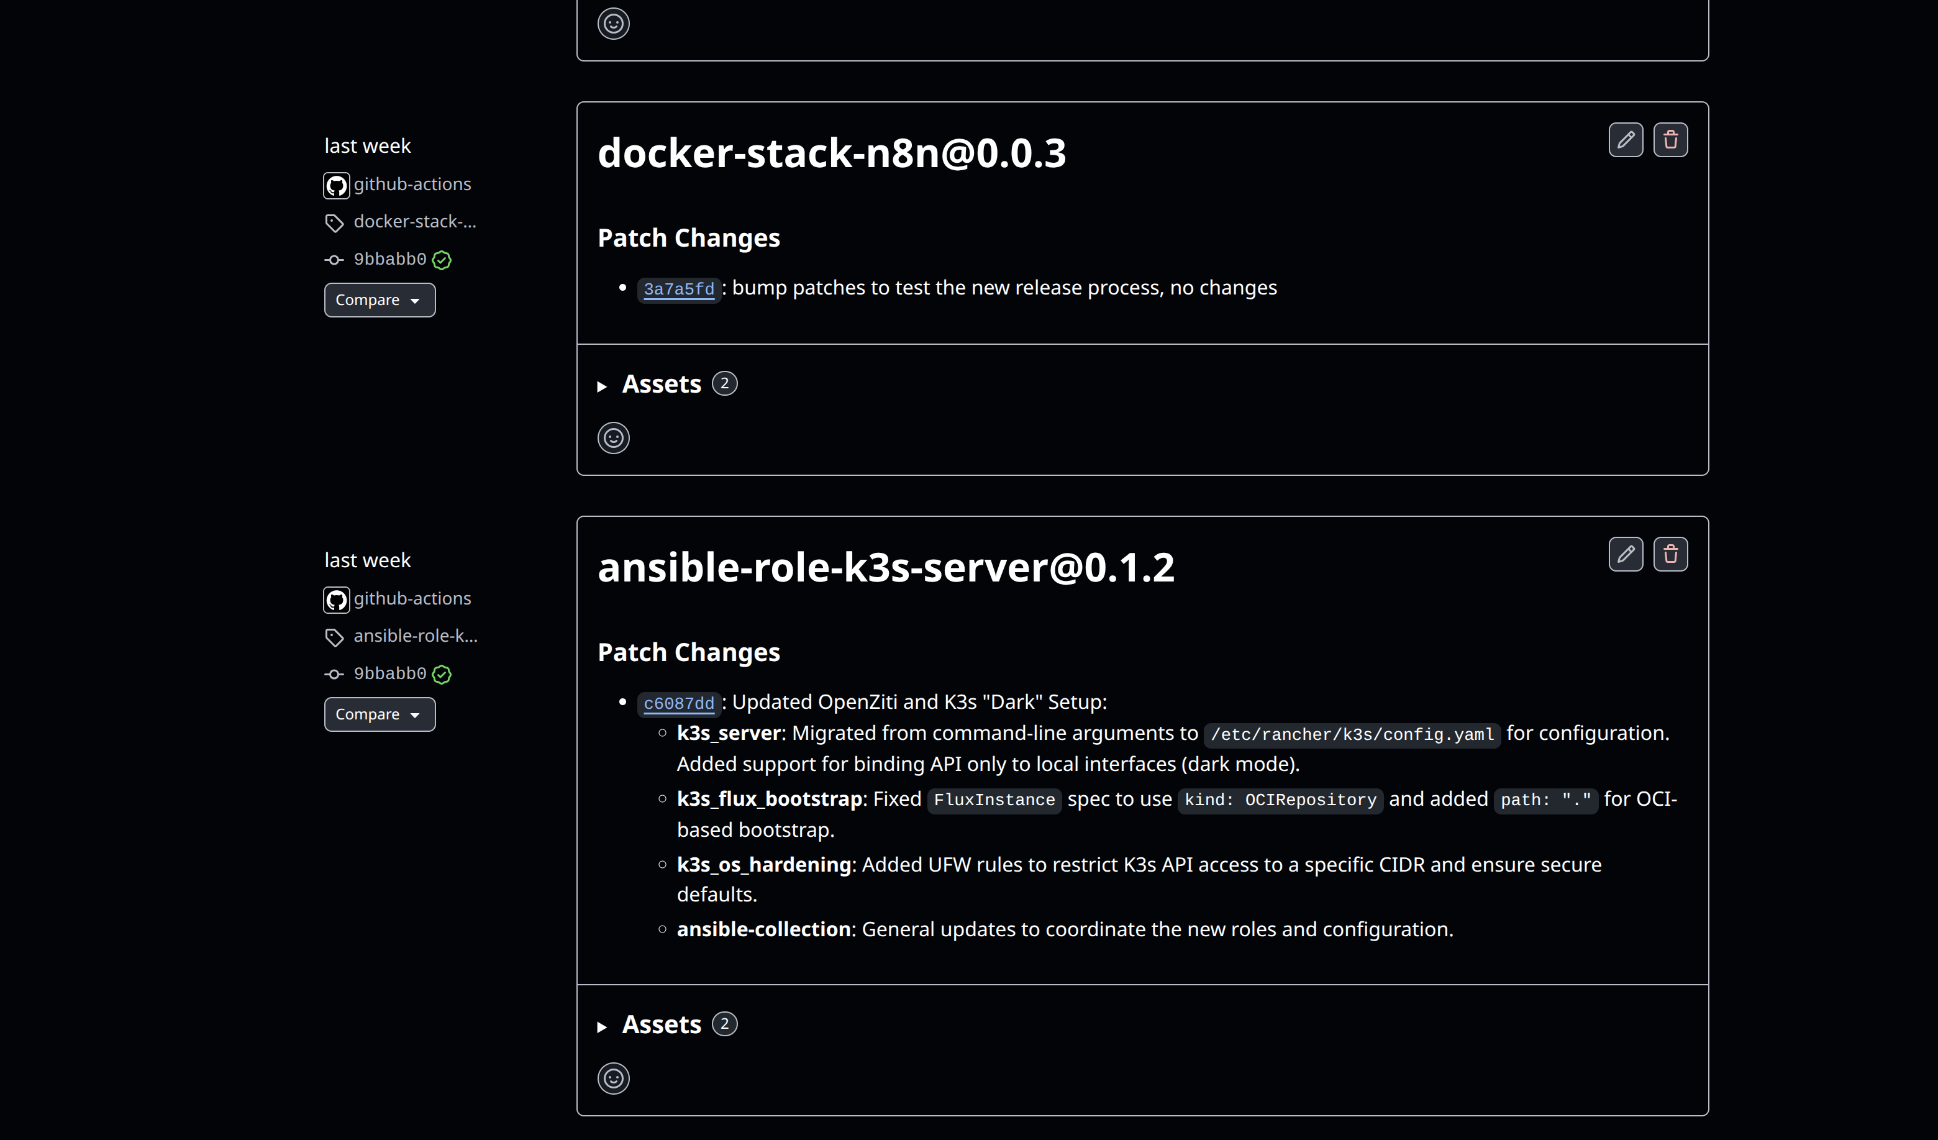Show verified checkmark for docker-stack release commit
Screen dimensions: 1938x1140
click(x=442, y=260)
